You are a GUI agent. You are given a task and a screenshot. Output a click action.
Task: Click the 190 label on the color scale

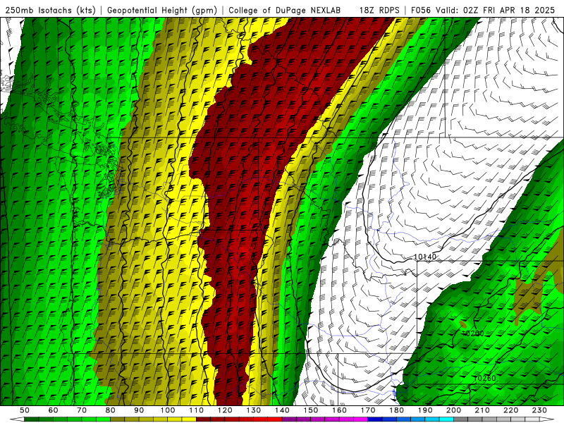tap(425, 410)
